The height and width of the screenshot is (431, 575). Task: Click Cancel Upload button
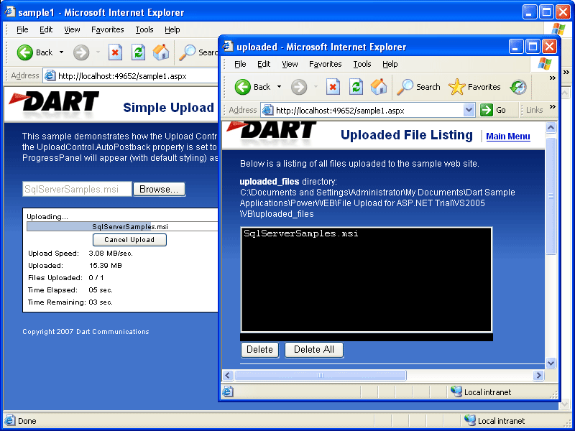coord(129,240)
